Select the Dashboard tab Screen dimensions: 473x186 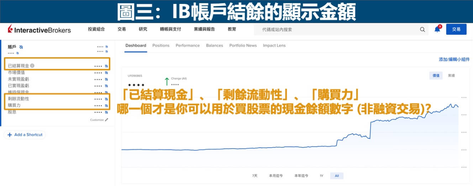click(x=136, y=46)
